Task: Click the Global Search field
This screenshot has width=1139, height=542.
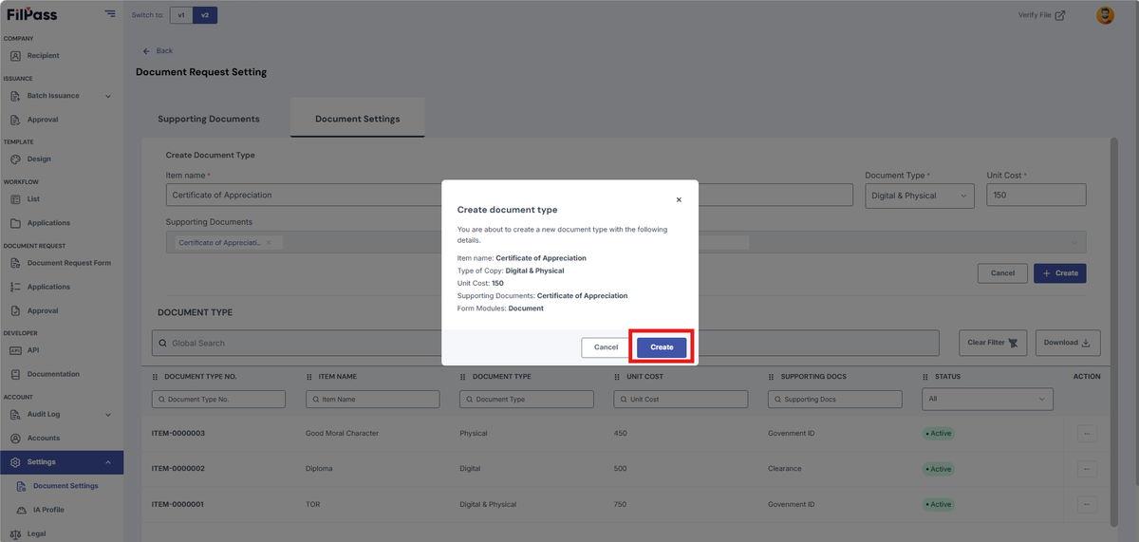Action: coord(546,343)
